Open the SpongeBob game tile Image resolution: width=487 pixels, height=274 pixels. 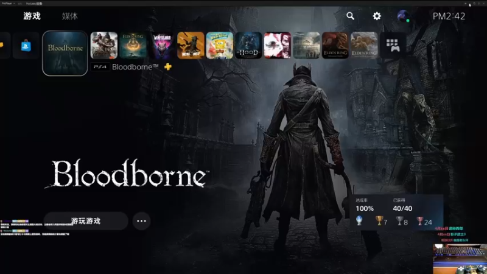click(x=220, y=45)
